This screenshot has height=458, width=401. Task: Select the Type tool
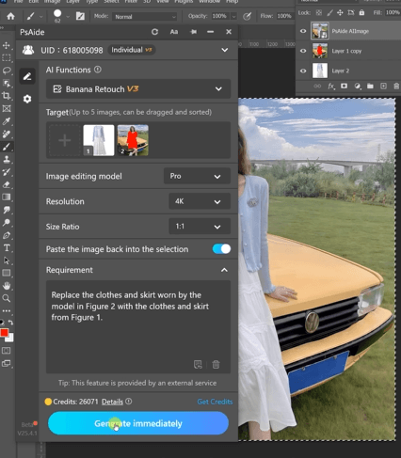[x=7, y=248]
